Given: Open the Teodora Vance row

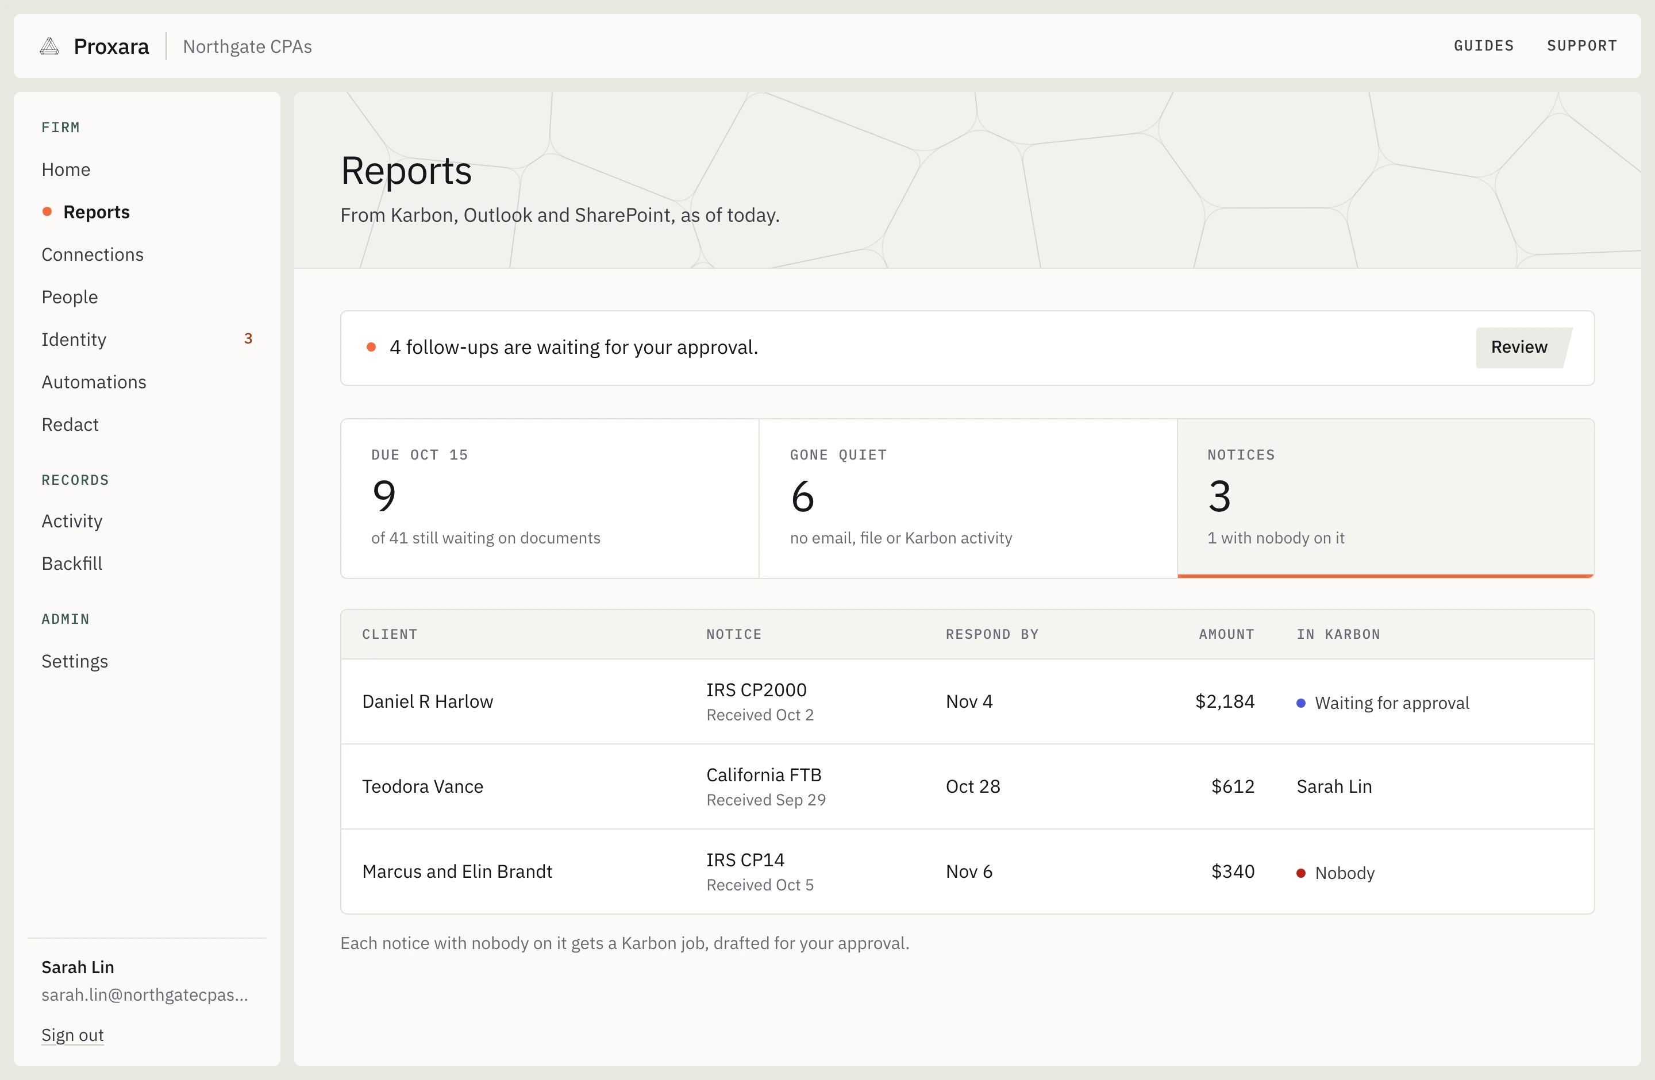Looking at the screenshot, I should 967,786.
